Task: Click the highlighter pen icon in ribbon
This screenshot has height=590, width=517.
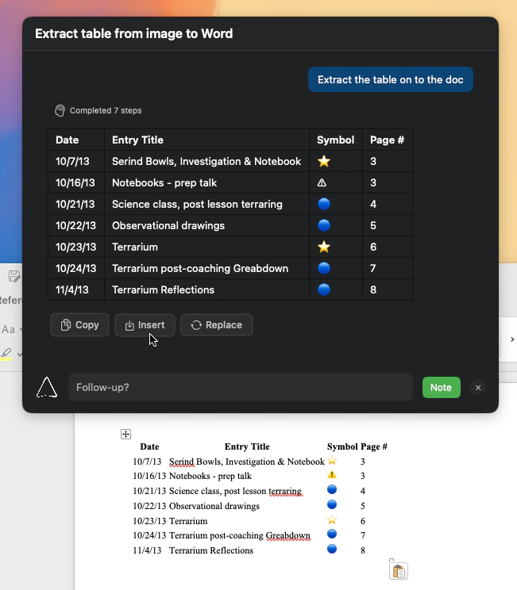Action: pyautogui.click(x=6, y=354)
